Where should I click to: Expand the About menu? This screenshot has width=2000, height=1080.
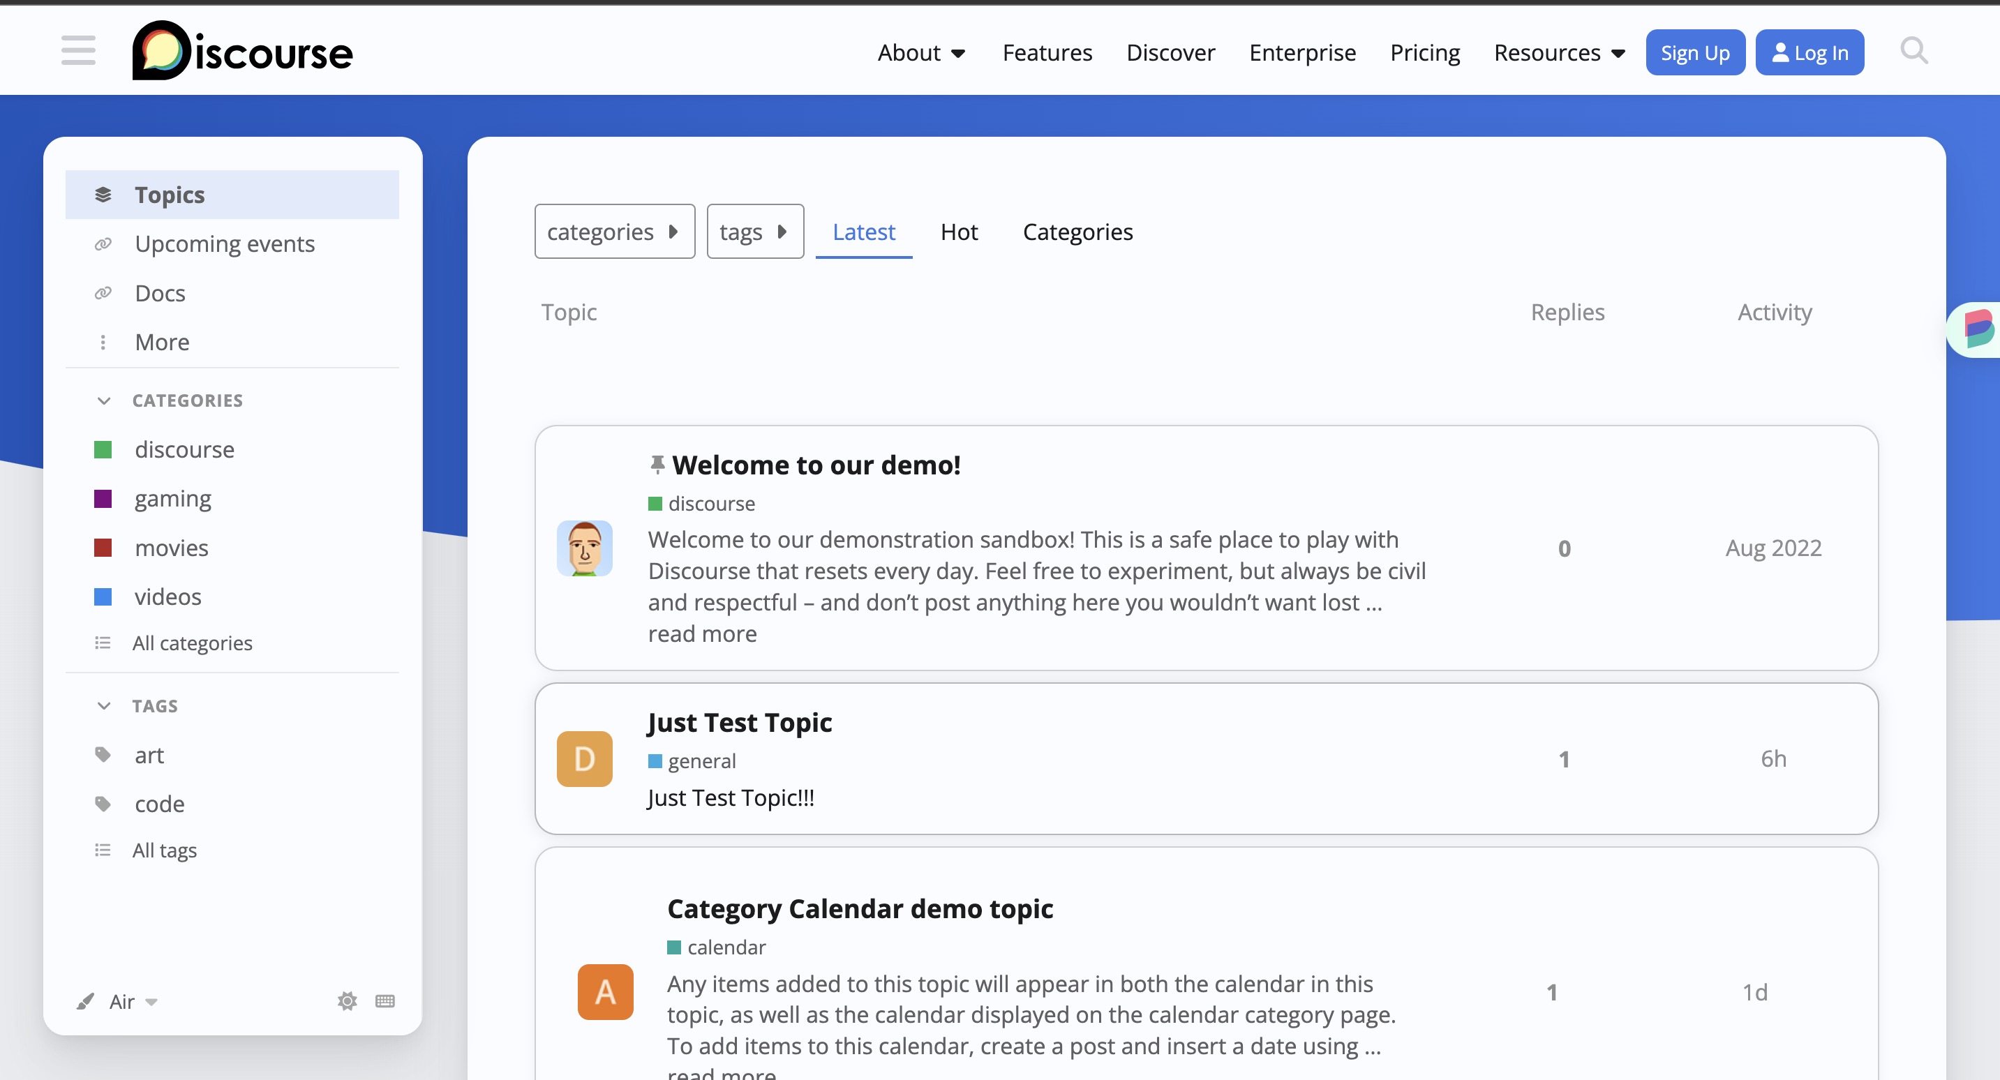pyautogui.click(x=922, y=53)
